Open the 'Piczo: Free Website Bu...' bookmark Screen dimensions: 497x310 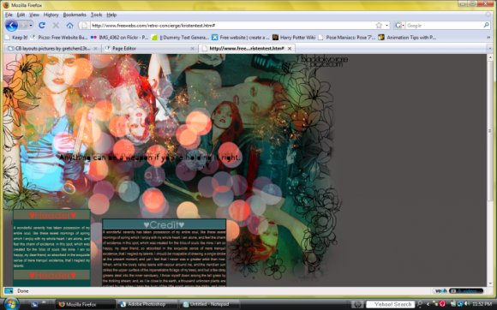pyautogui.click(x=59, y=38)
